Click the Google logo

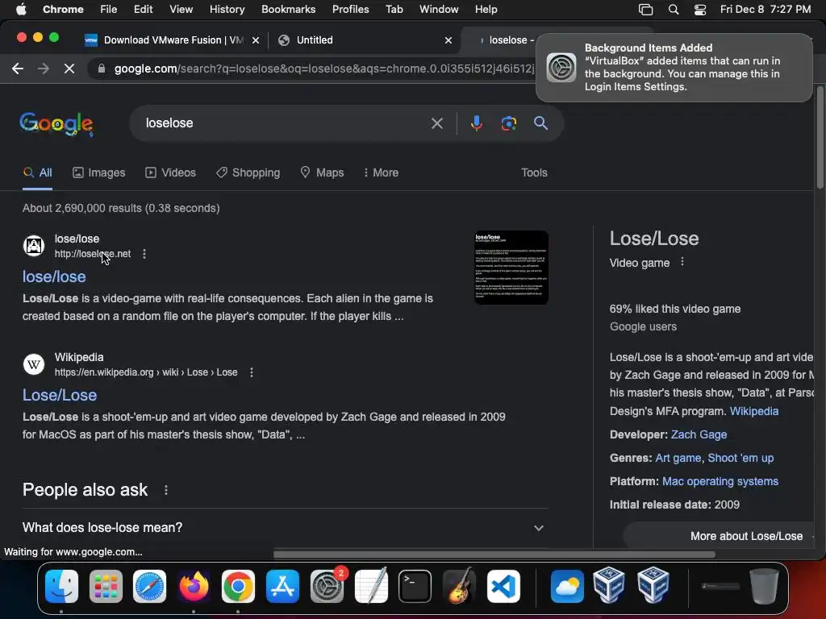coord(56,123)
